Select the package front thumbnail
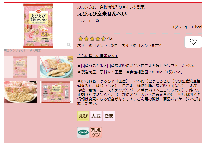This screenshot has height=143, width=210. [x=20, y=67]
